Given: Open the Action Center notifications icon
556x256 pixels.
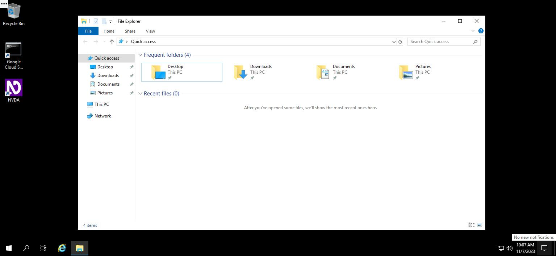Looking at the screenshot, I should [x=544, y=248].
